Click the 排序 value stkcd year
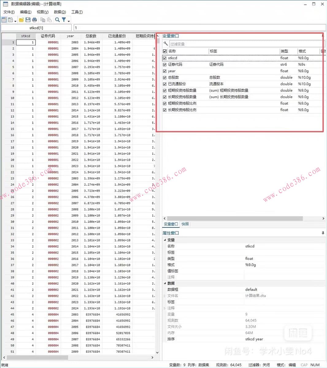The image size is (327, 368). pos(254,339)
